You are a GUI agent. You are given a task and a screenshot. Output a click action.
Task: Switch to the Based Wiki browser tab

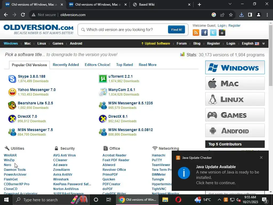(161, 5)
